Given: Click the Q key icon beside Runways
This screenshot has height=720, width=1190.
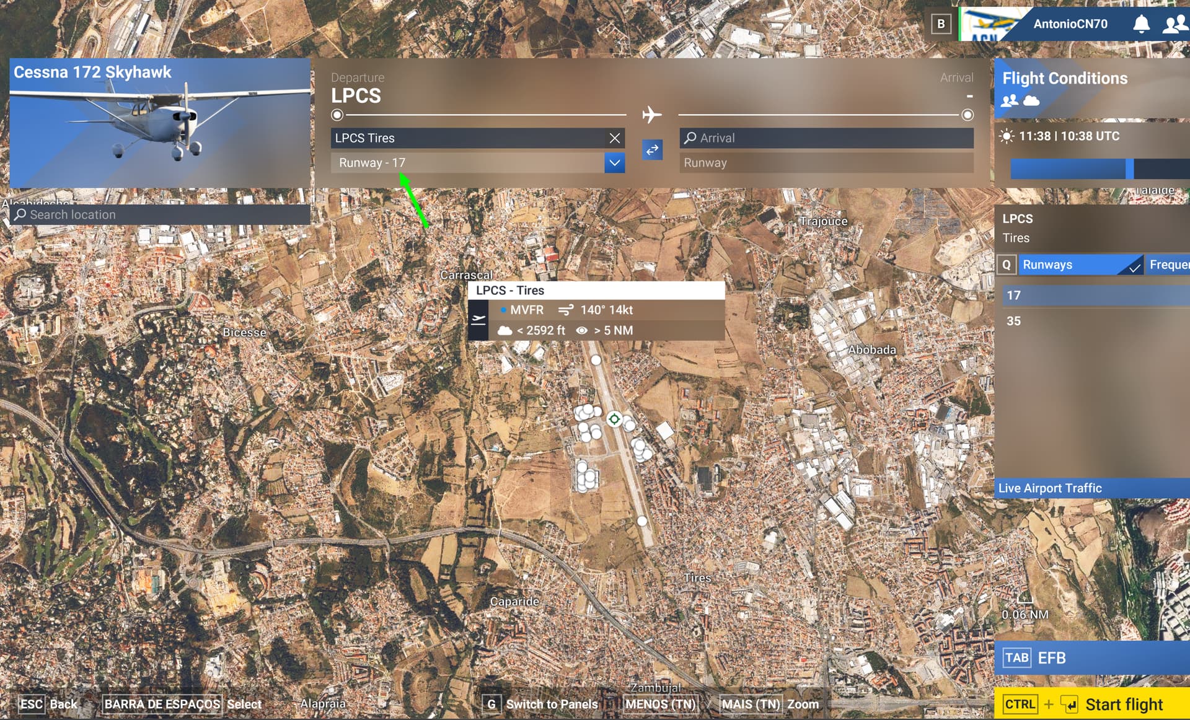Looking at the screenshot, I should [1006, 265].
